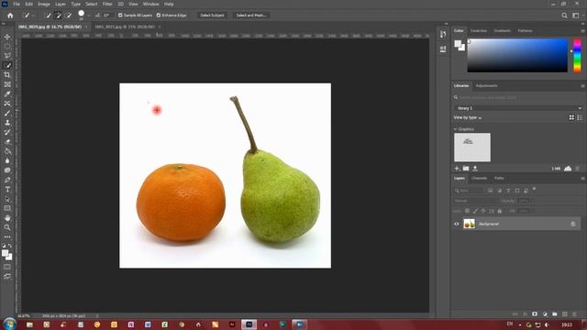587x330 pixels.
Task: Select the Rectangle shape tool
Action: click(x=7, y=208)
